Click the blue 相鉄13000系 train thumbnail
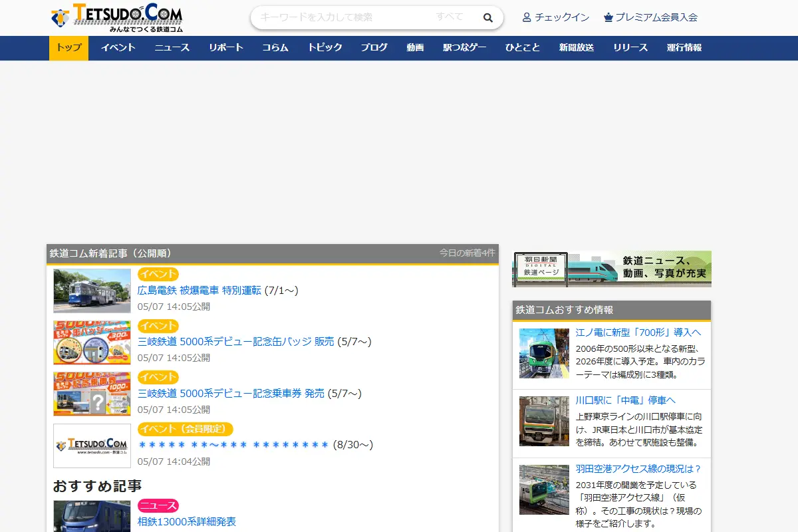Image resolution: width=798 pixels, height=532 pixels. click(x=92, y=516)
